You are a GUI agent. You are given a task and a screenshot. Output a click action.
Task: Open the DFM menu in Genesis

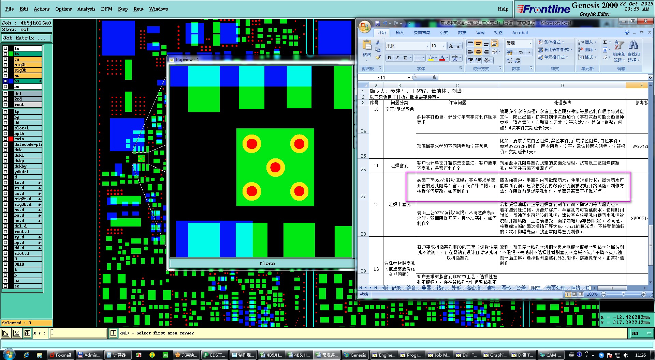click(x=107, y=9)
